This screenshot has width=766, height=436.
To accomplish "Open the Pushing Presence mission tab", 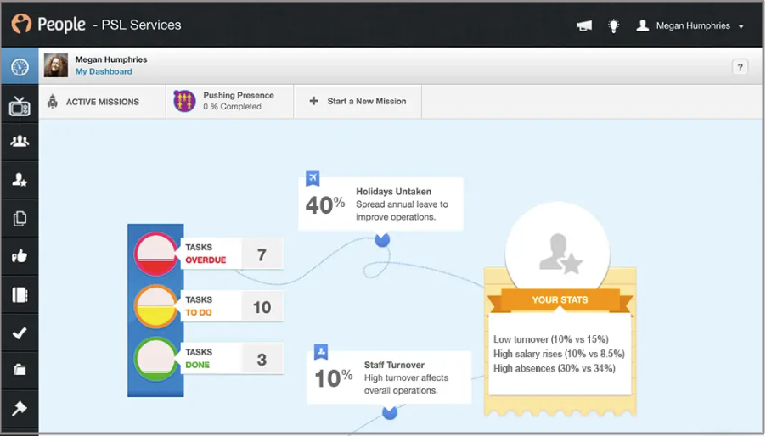I will point(229,102).
